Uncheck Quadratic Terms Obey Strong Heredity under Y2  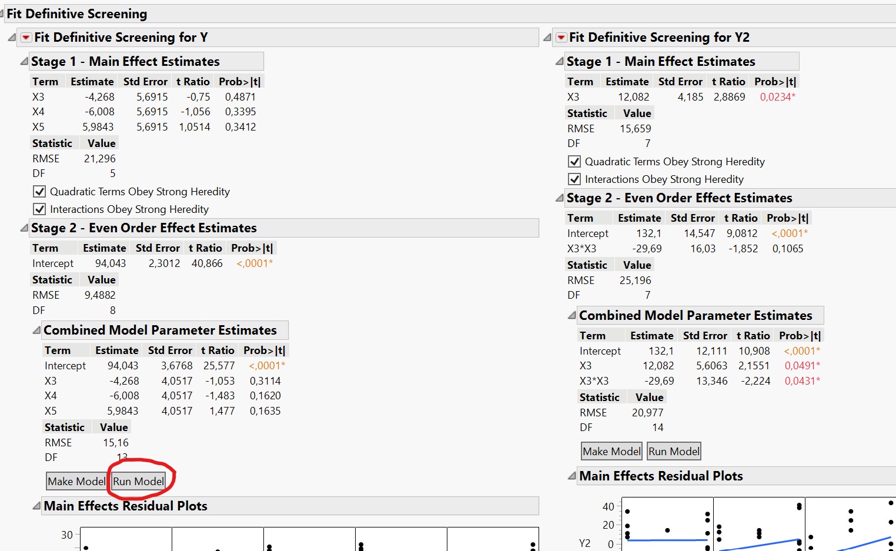point(574,161)
